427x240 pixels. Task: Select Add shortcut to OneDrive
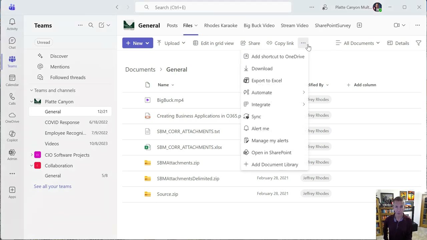pos(275,56)
